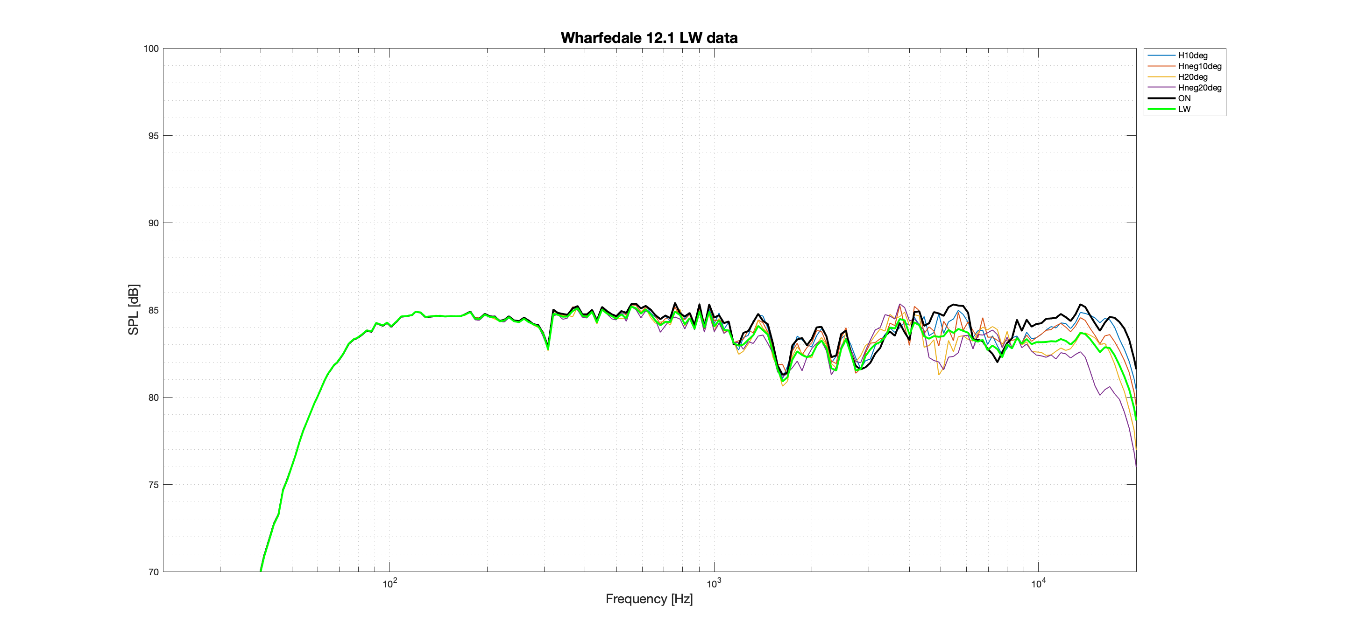Screen dimensions: 1345x642
Task: Click the black ON legend line sample
Action: [1161, 98]
